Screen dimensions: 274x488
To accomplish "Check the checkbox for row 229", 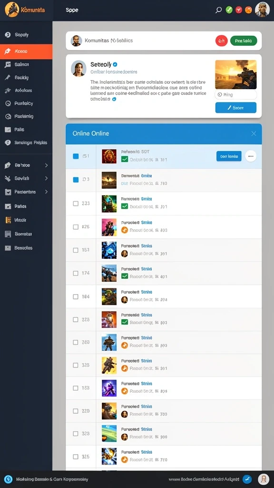I will [76, 411].
